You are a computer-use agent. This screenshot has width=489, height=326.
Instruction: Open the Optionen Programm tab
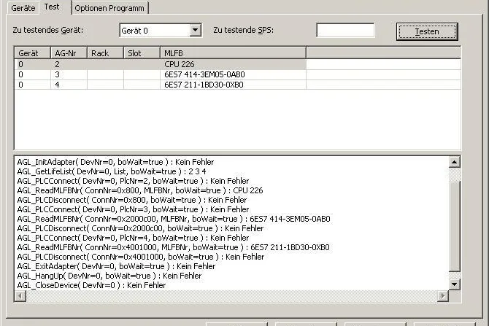coord(109,8)
